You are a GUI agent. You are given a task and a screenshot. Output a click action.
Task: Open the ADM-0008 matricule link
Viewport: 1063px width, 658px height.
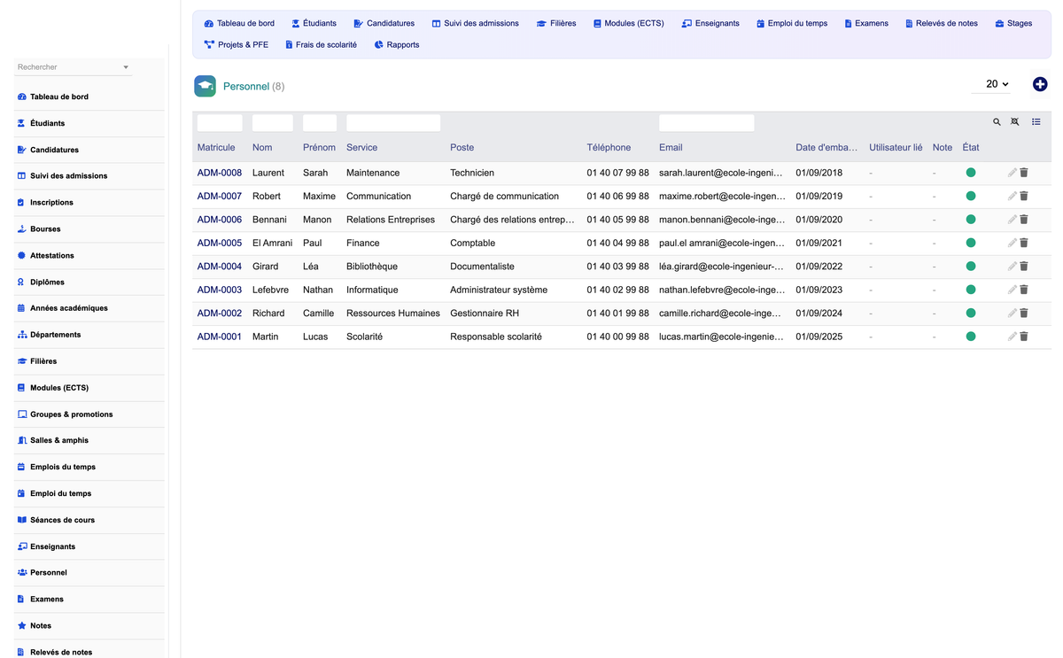click(x=220, y=173)
